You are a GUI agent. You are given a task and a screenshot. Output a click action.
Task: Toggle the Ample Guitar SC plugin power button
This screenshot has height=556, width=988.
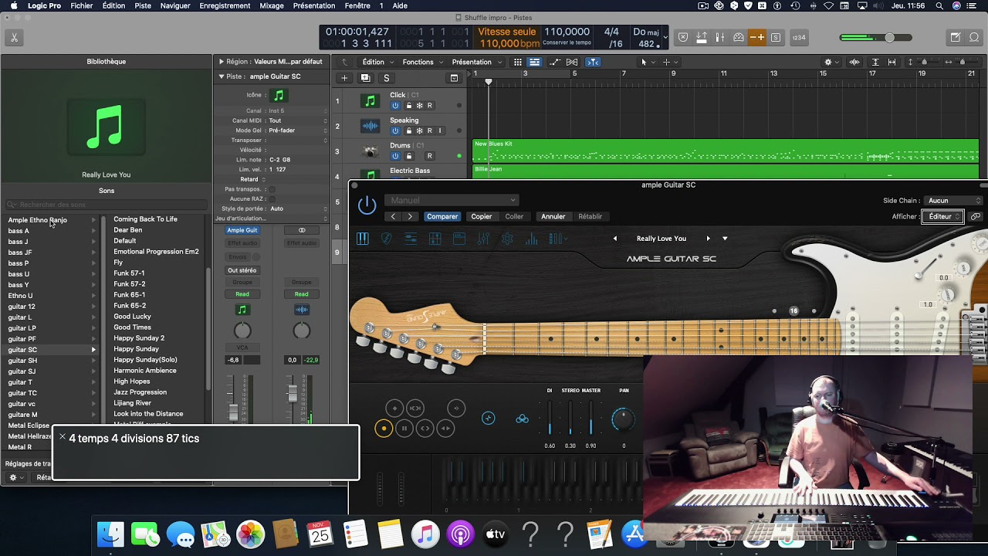[367, 205]
